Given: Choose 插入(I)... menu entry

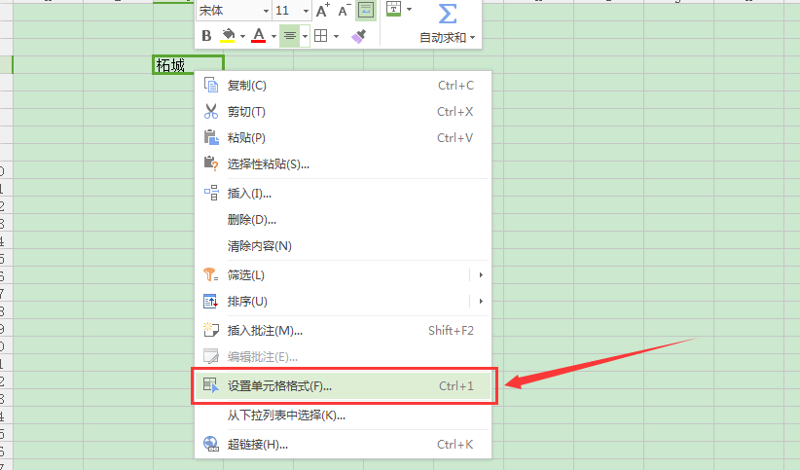Looking at the screenshot, I should tap(343, 194).
